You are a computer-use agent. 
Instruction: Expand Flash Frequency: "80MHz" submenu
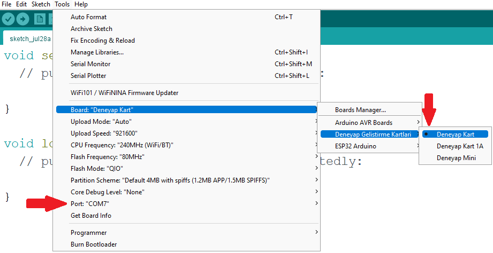(x=187, y=157)
